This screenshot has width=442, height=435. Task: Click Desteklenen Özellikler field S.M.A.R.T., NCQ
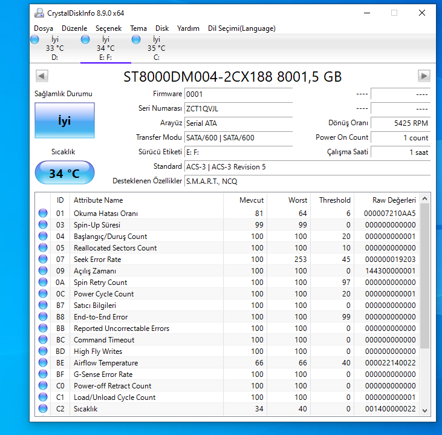pyautogui.click(x=308, y=181)
